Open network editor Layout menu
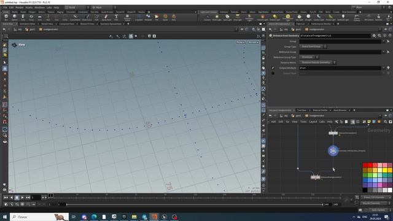393x221 pixels. (313, 122)
